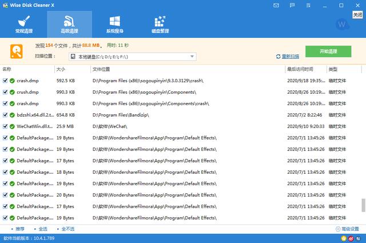Click path D:\软件\WeChat\

tap(110, 126)
